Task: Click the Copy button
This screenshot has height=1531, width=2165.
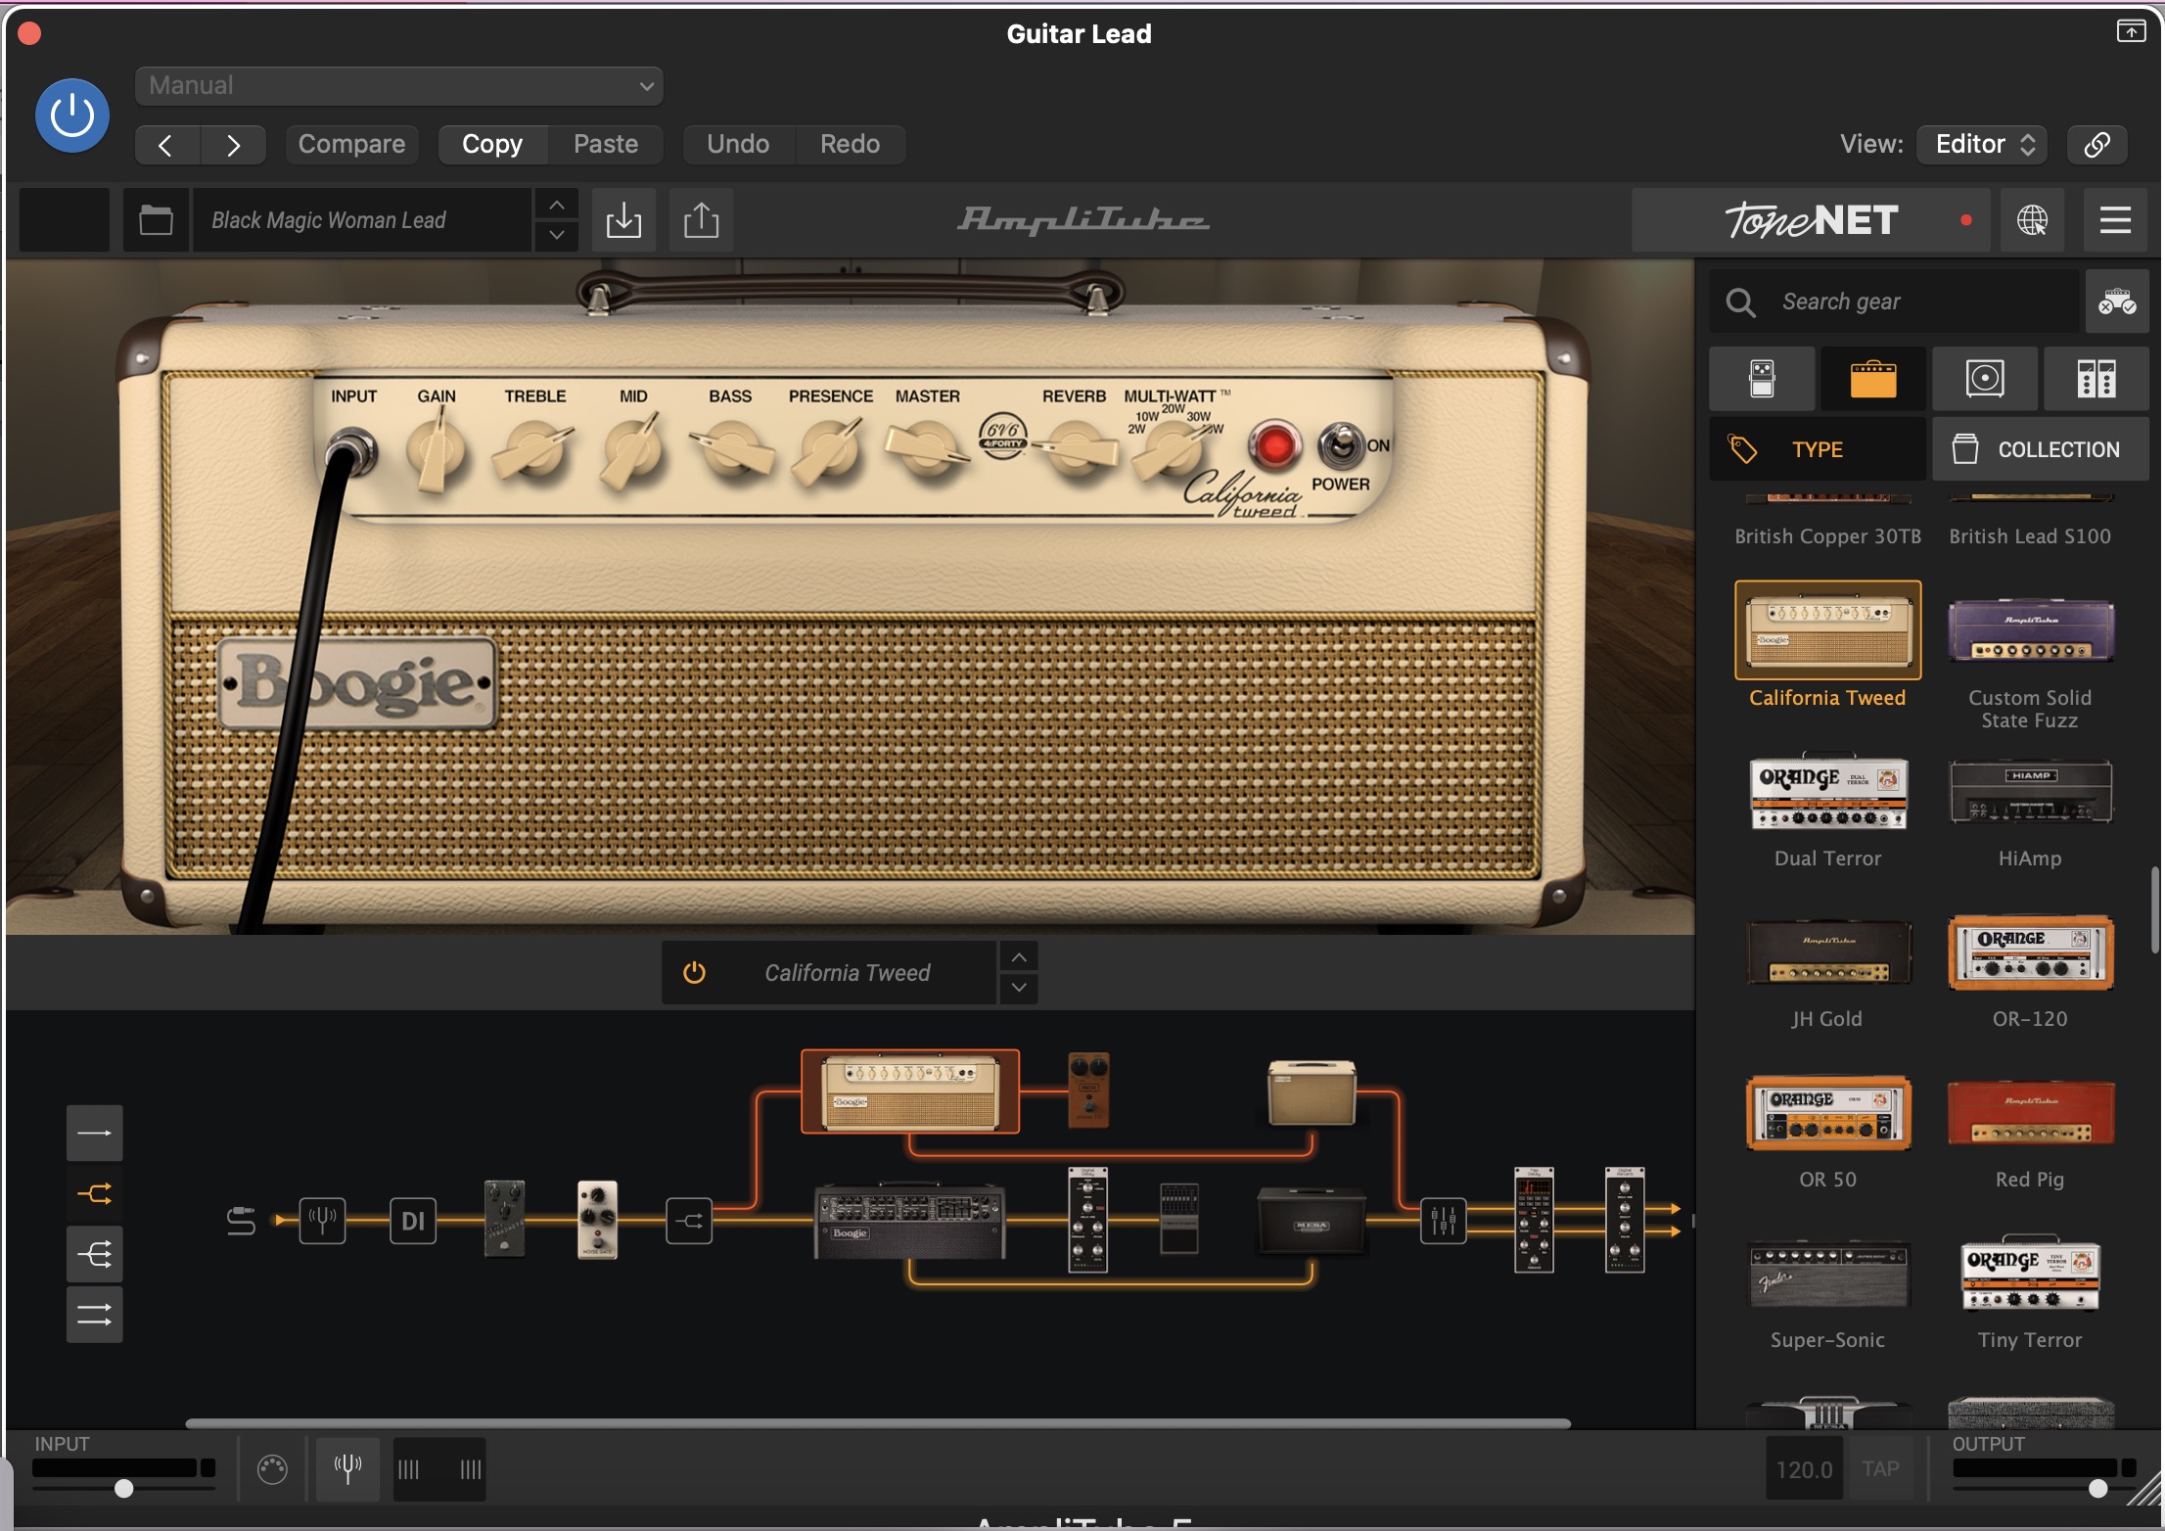Action: pyautogui.click(x=492, y=144)
